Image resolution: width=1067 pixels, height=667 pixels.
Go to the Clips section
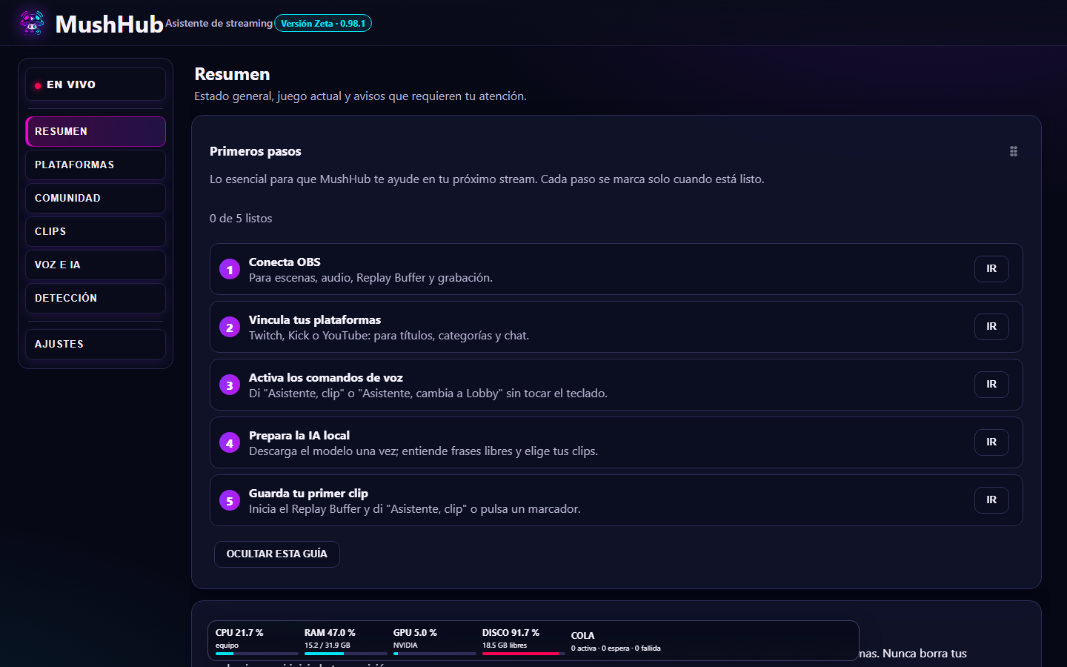[x=96, y=231]
